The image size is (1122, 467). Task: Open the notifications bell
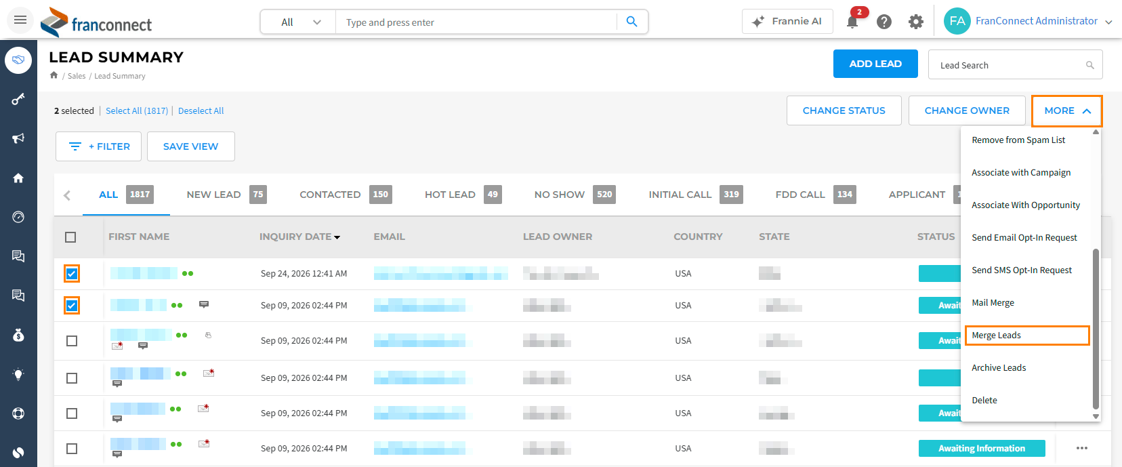tap(852, 22)
